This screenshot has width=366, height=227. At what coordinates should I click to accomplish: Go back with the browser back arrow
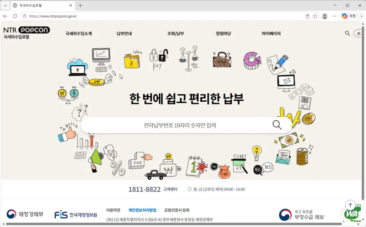(x=5, y=16)
